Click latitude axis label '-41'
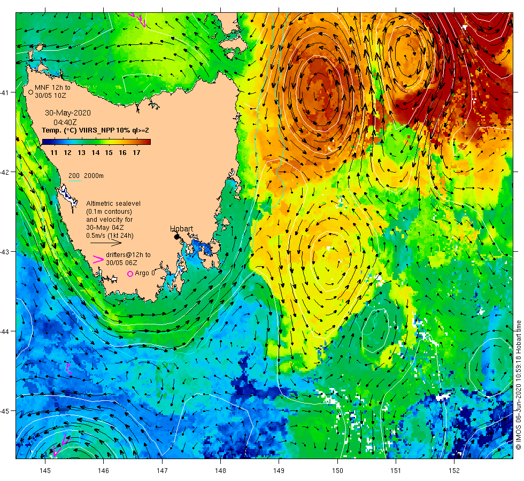 point(4,92)
